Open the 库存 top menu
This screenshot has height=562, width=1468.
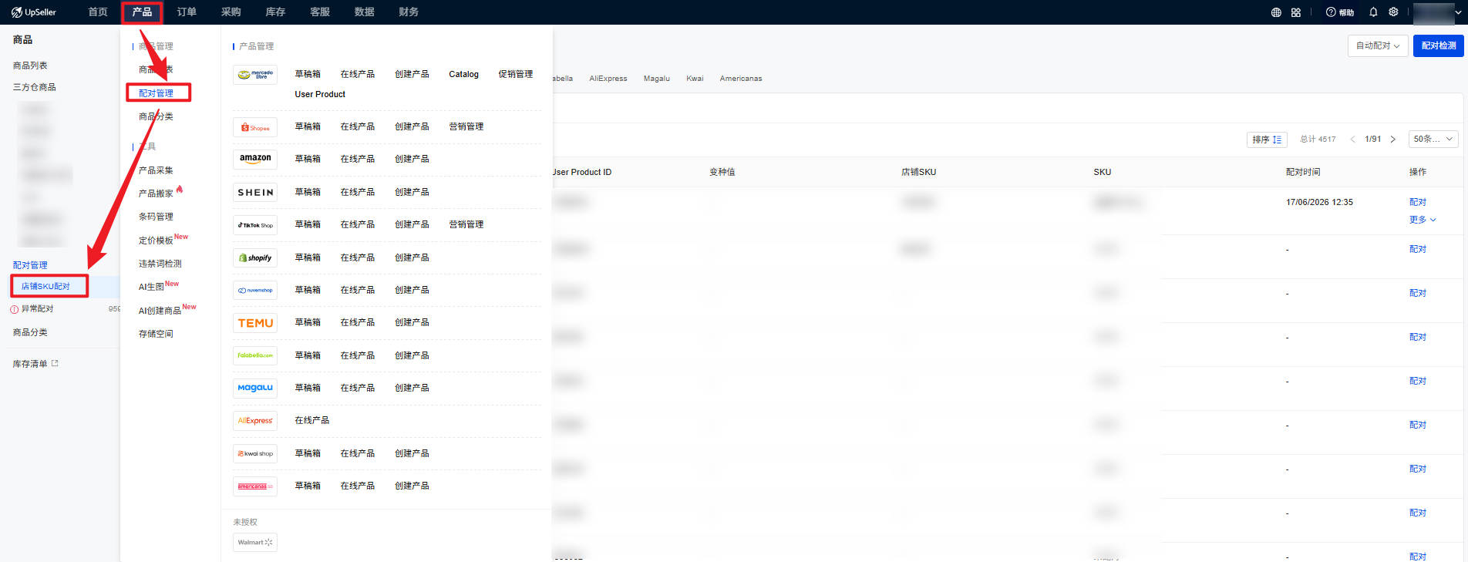(275, 12)
